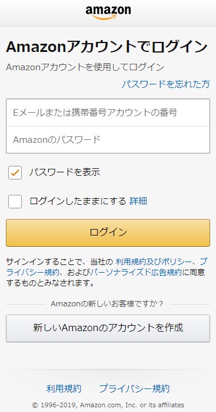Click the Amazonアカウントでログイン heading
The width and height of the screenshot is (216, 412).
tap(107, 47)
